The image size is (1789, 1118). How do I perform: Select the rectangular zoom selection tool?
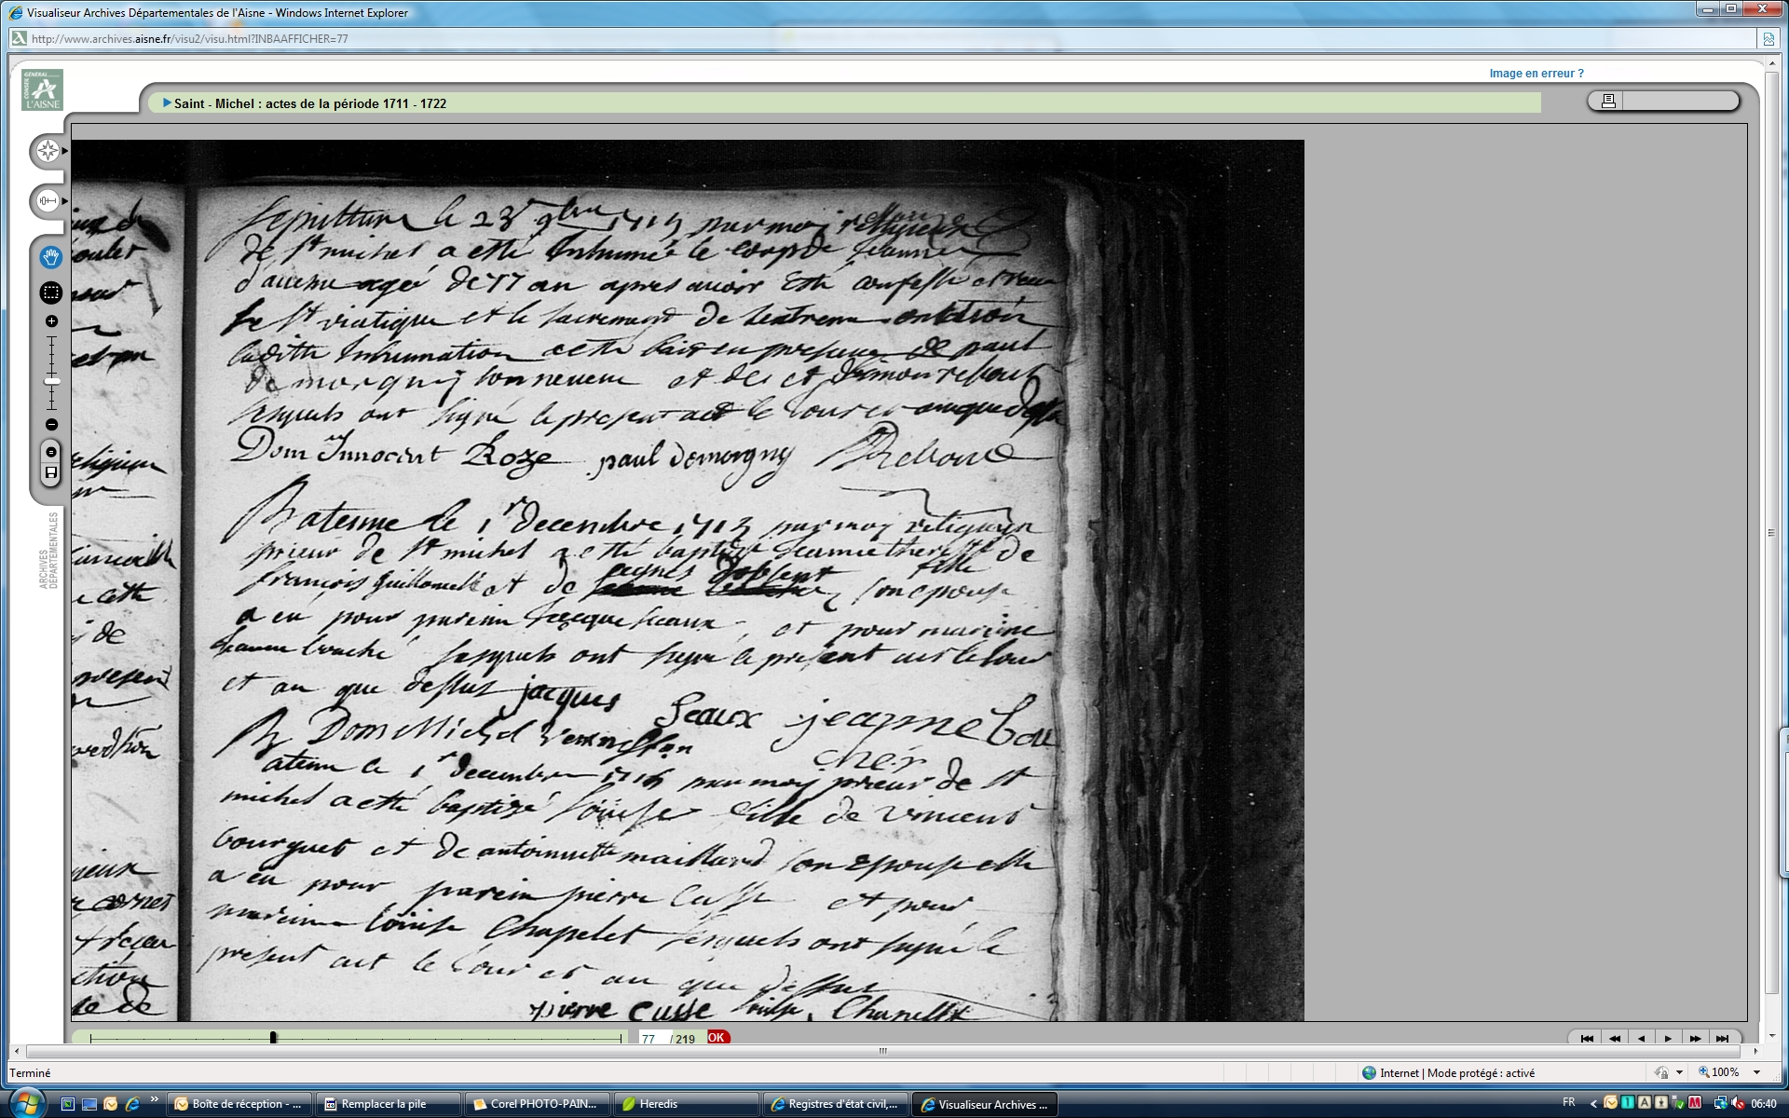(x=51, y=293)
